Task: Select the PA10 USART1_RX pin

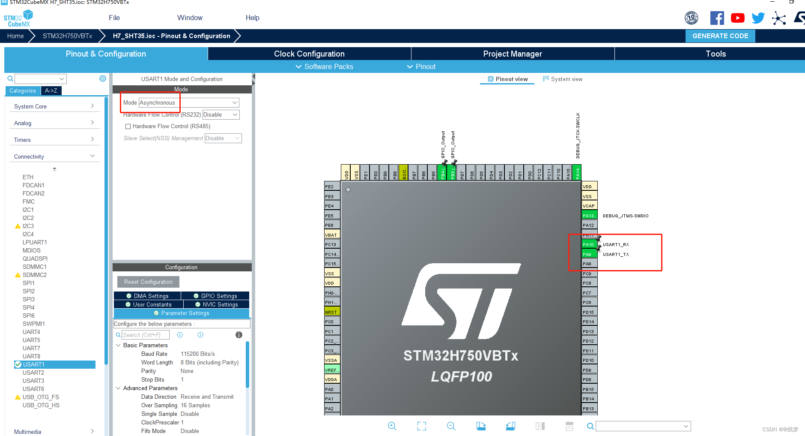Action: (x=589, y=244)
